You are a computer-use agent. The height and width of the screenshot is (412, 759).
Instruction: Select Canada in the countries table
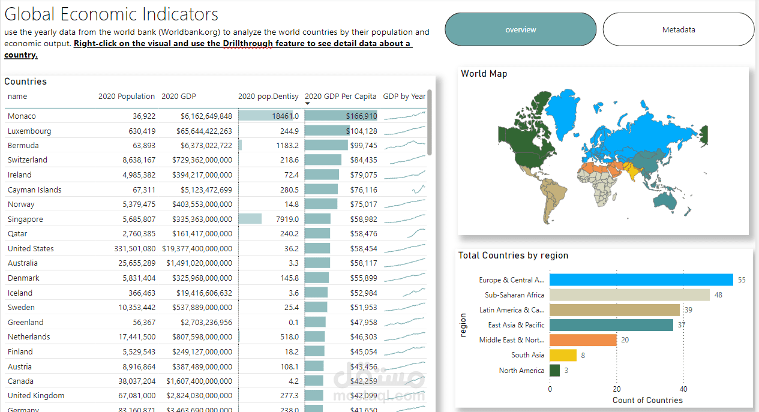click(20, 381)
